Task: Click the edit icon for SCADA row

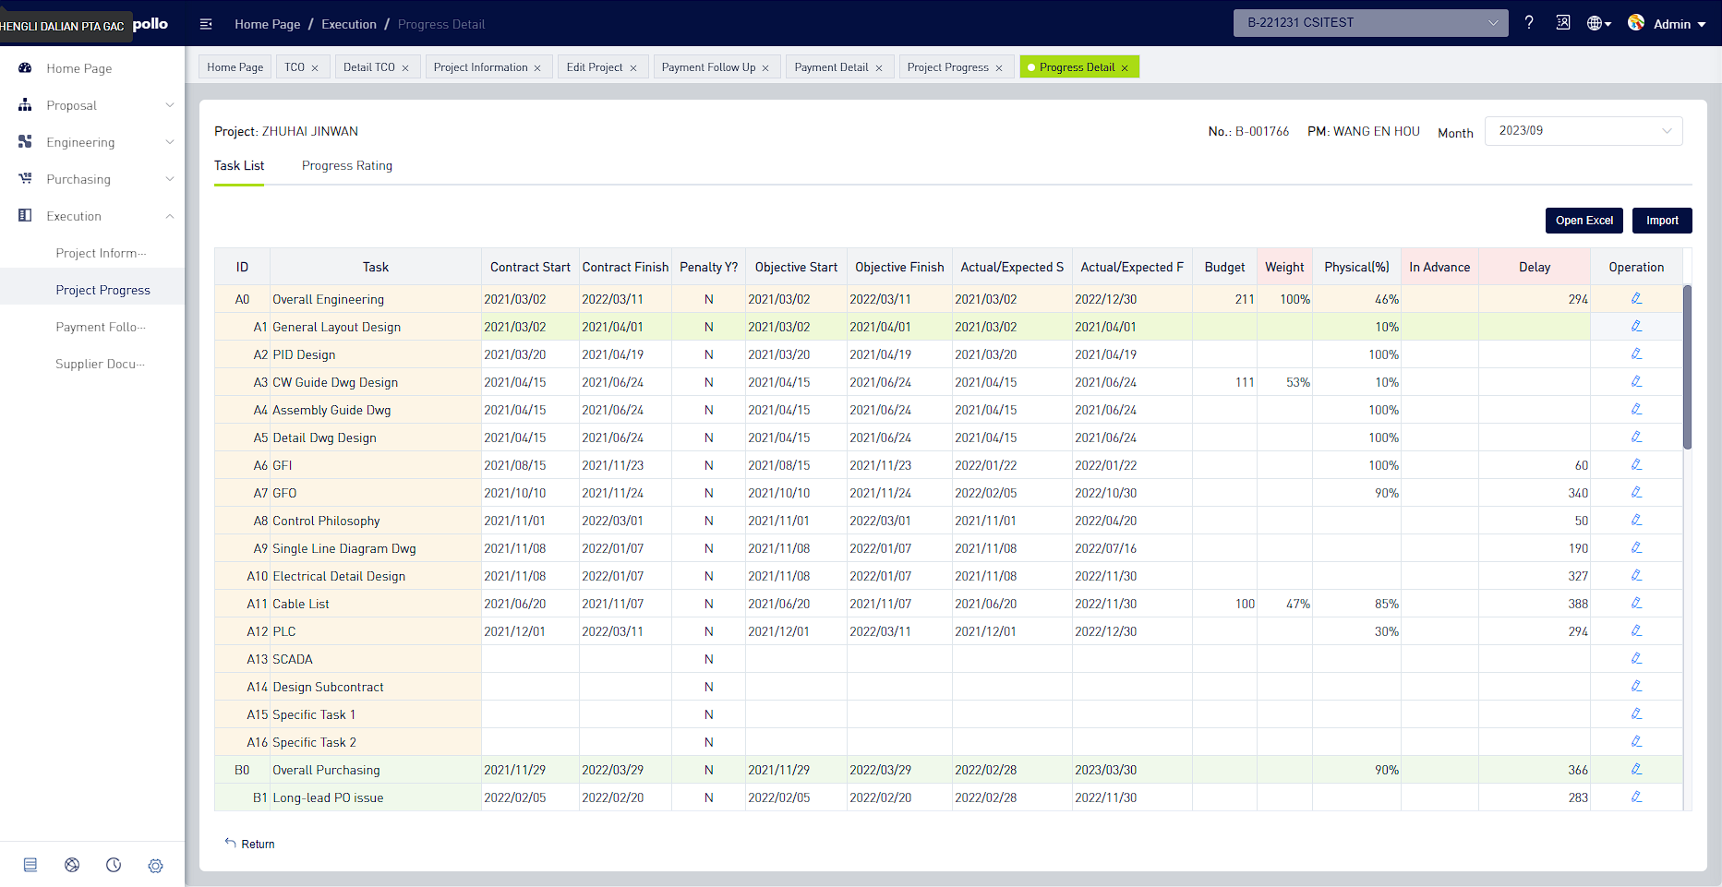Action: (1636, 659)
